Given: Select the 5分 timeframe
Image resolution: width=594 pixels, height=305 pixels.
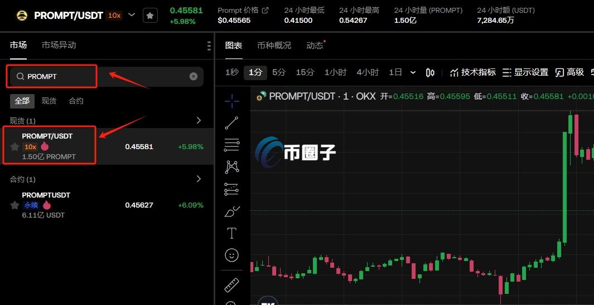Looking at the screenshot, I should (x=279, y=72).
